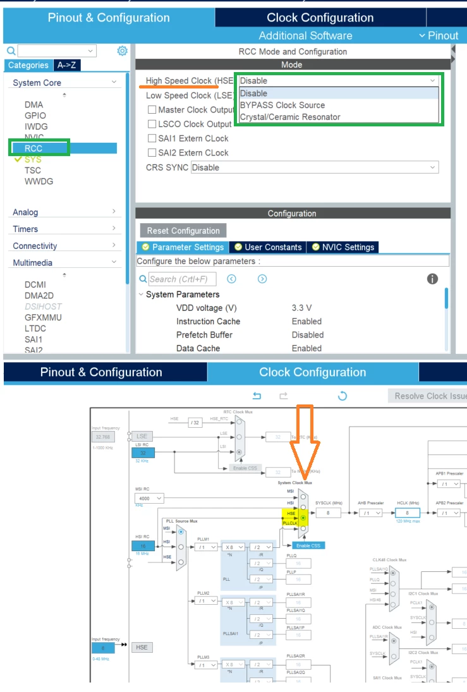Screen dimensions: 467x692
Task: Click the search magnifier icon in sidebar
Action: pos(11,51)
